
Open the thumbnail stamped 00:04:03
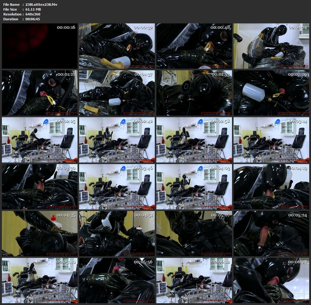(194, 187)
